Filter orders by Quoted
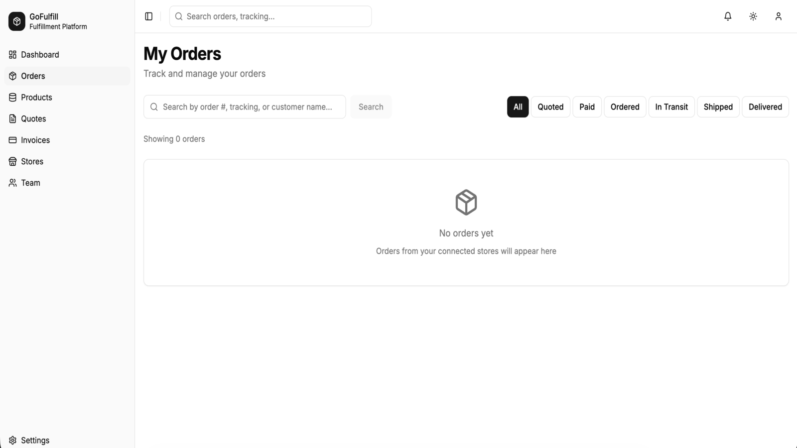 tap(550, 107)
